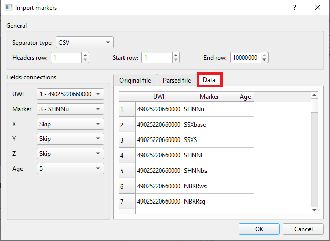Viewport: 330px width, 241px height.
Task: Click the NBRRws marker cell
Action: [x=209, y=186]
